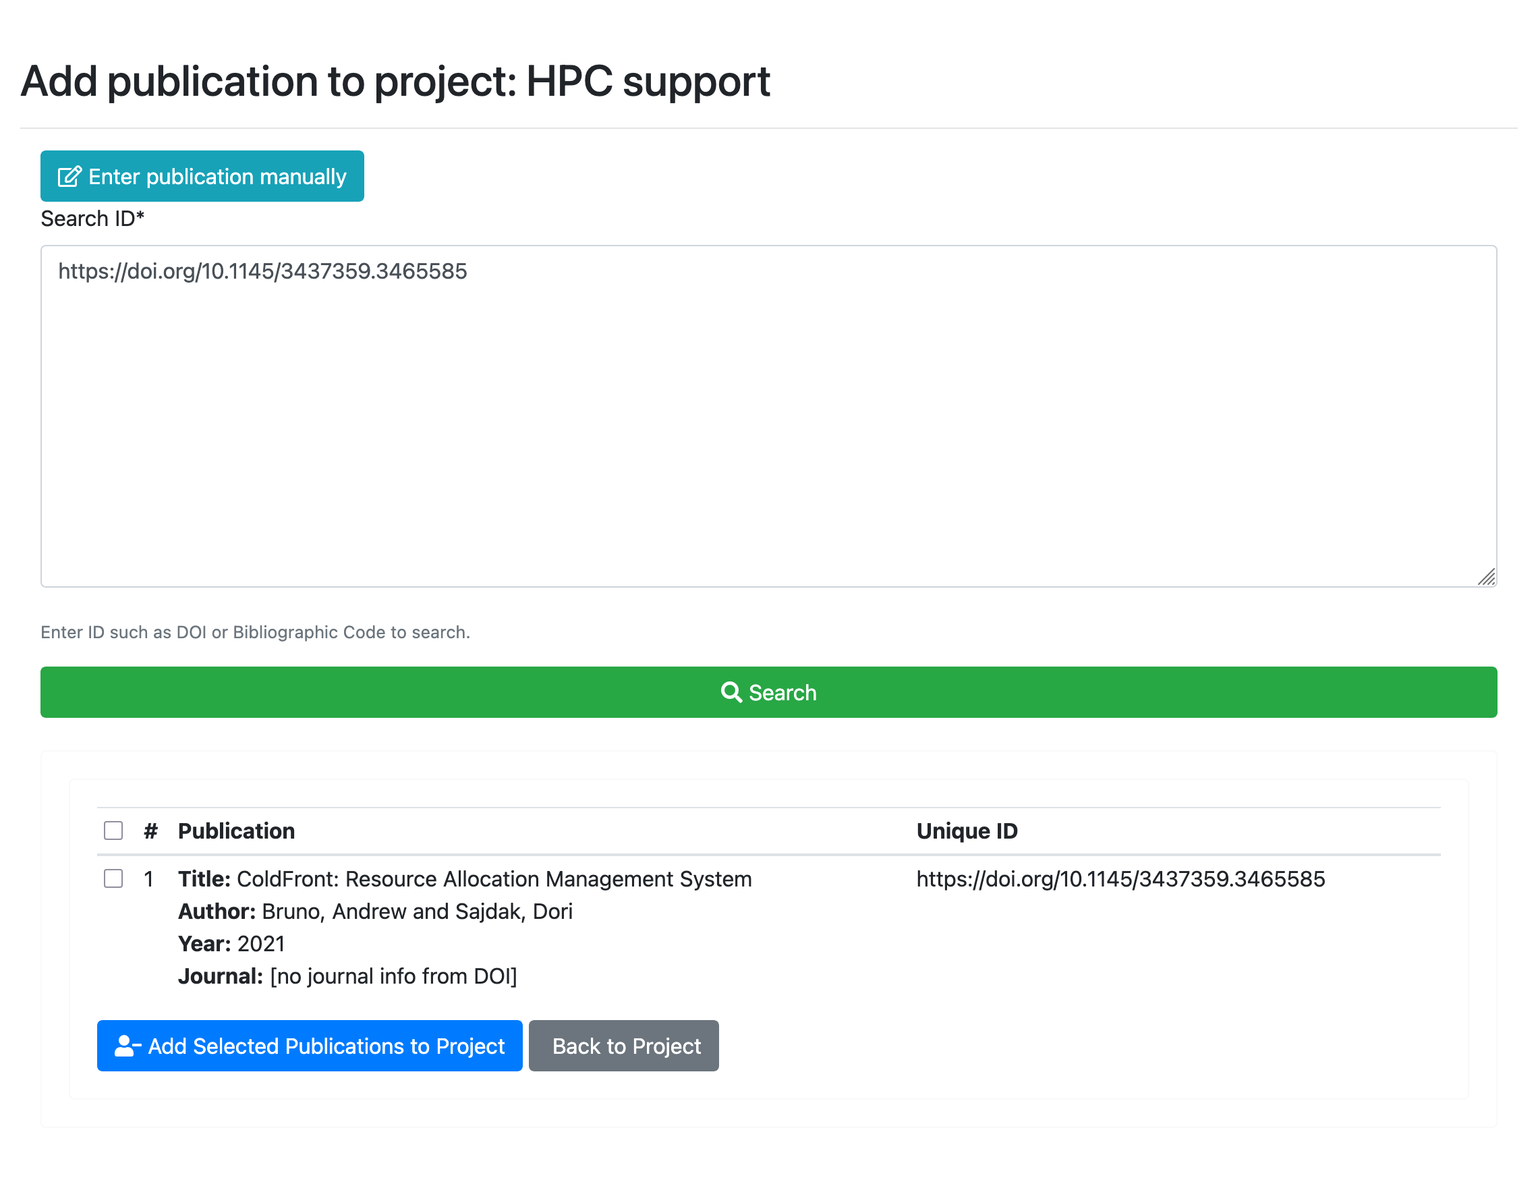The image size is (1538, 1182).
Task: Click the Unique ID column header
Action: (x=967, y=831)
